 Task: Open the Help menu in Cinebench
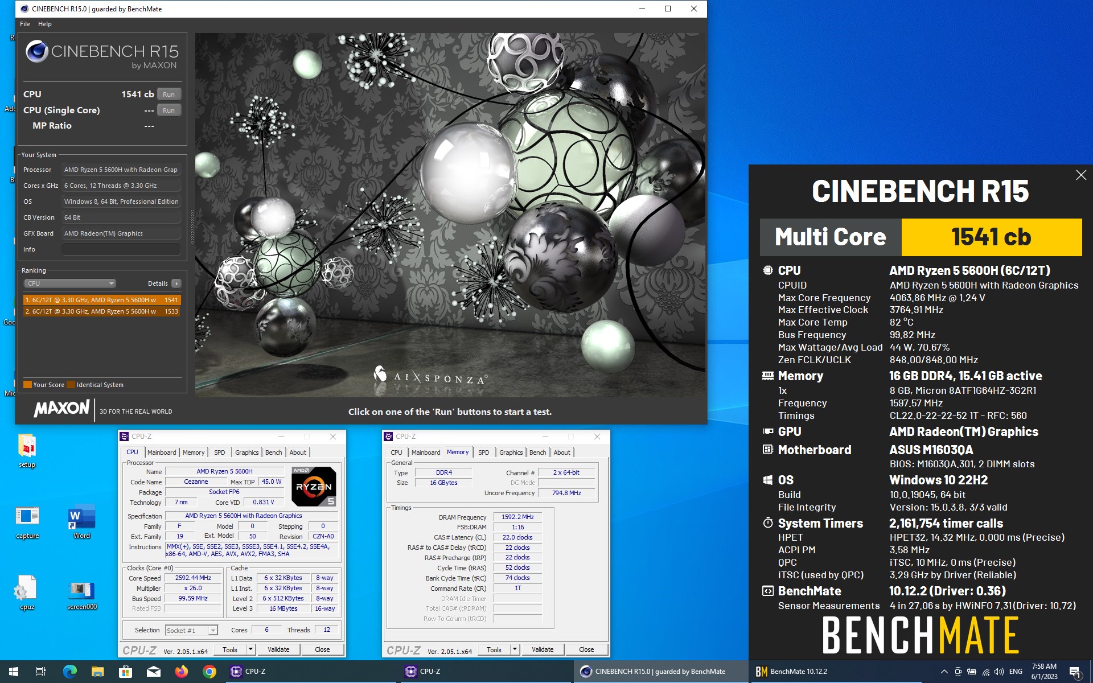(x=45, y=24)
